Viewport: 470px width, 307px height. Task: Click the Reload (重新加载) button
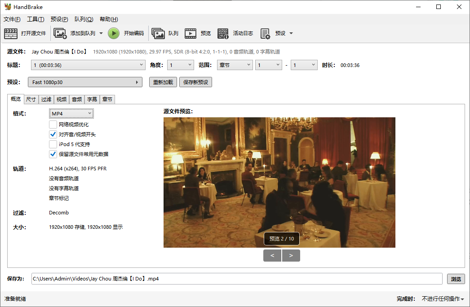[163, 82]
